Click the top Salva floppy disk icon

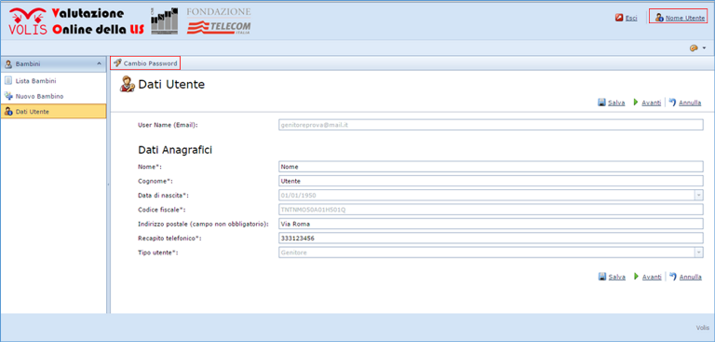click(x=601, y=103)
